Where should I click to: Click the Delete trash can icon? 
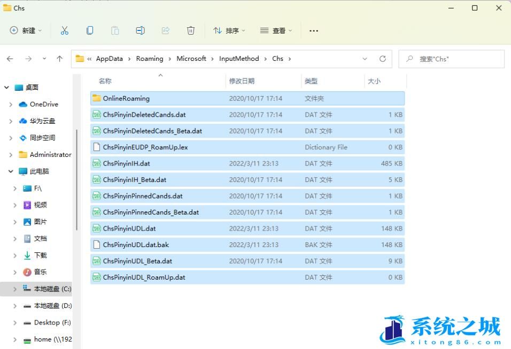tap(191, 30)
